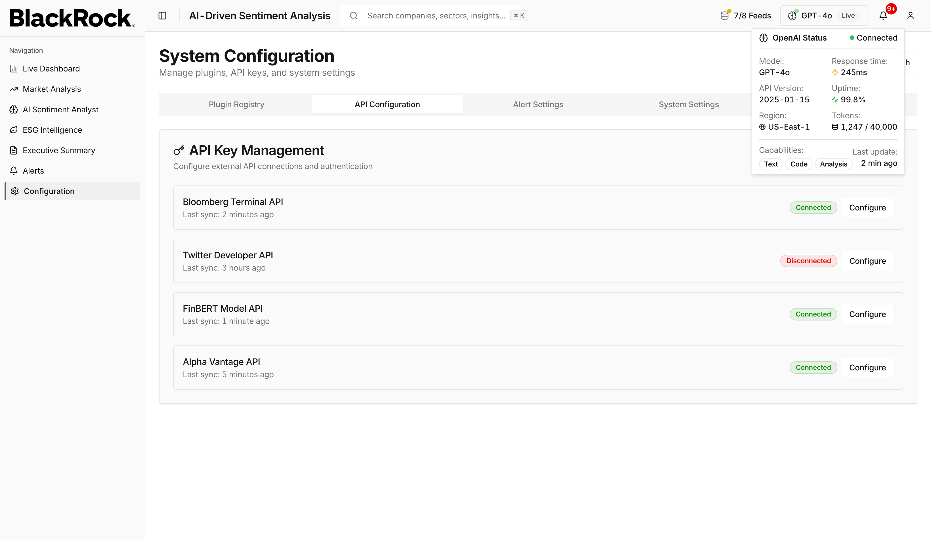
Task: Click the '245ms' response time value
Action: point(854,72)
